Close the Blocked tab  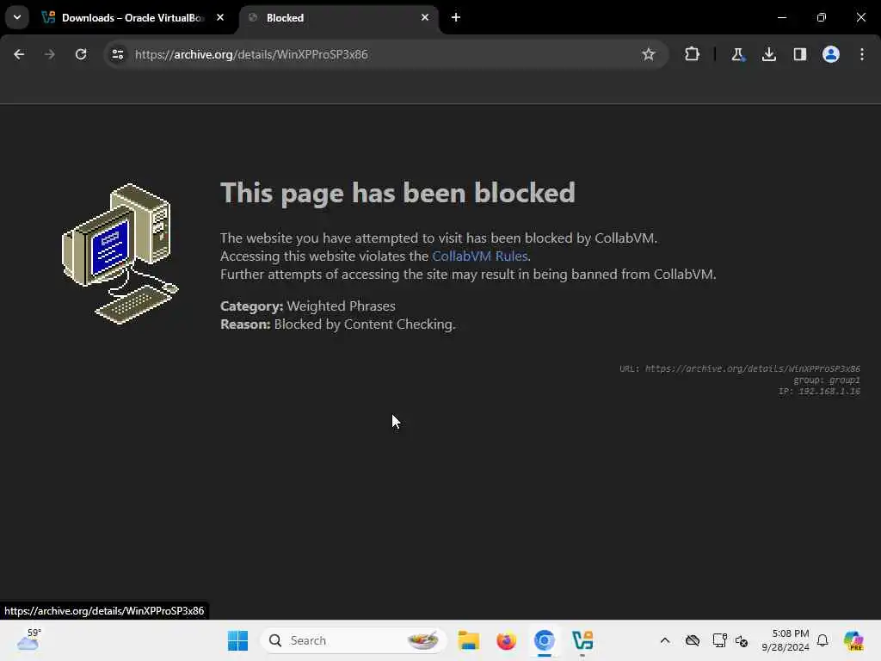point(425,17)
